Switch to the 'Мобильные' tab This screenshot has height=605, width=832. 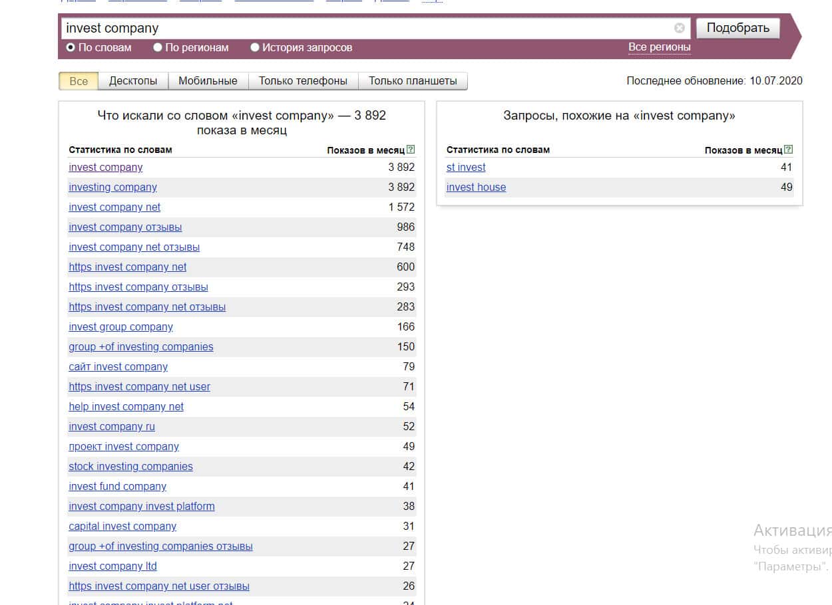coord(208,81)
